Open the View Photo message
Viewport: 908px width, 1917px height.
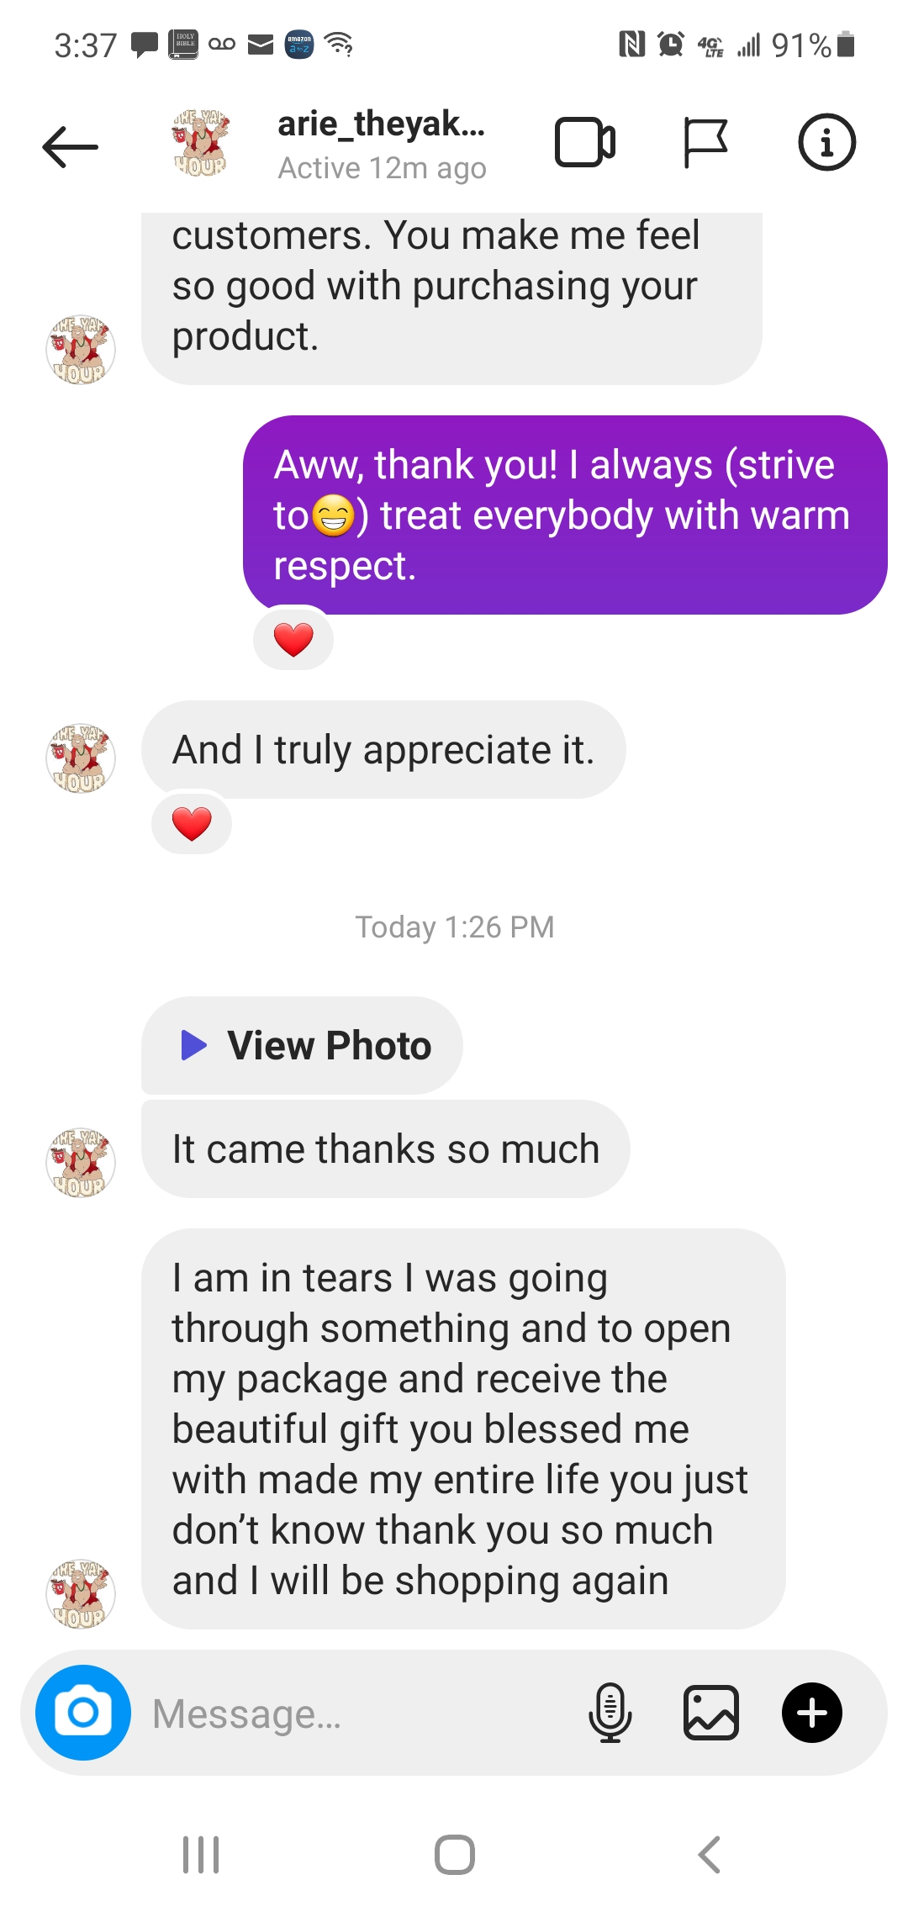(303, 1045)
